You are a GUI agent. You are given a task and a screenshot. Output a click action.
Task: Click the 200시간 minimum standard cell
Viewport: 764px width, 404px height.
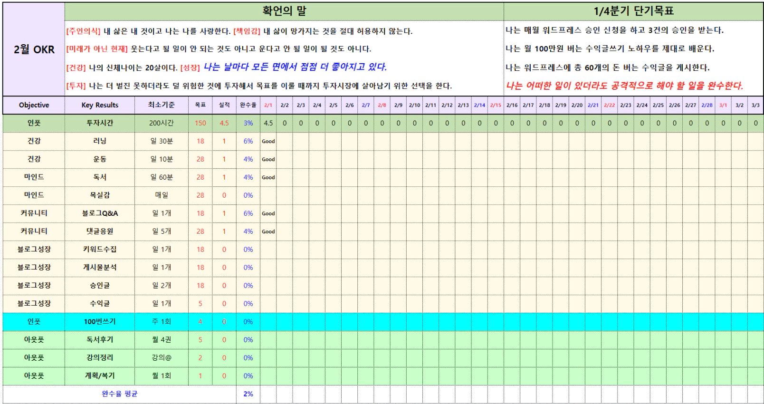click(x=162, y=123)
